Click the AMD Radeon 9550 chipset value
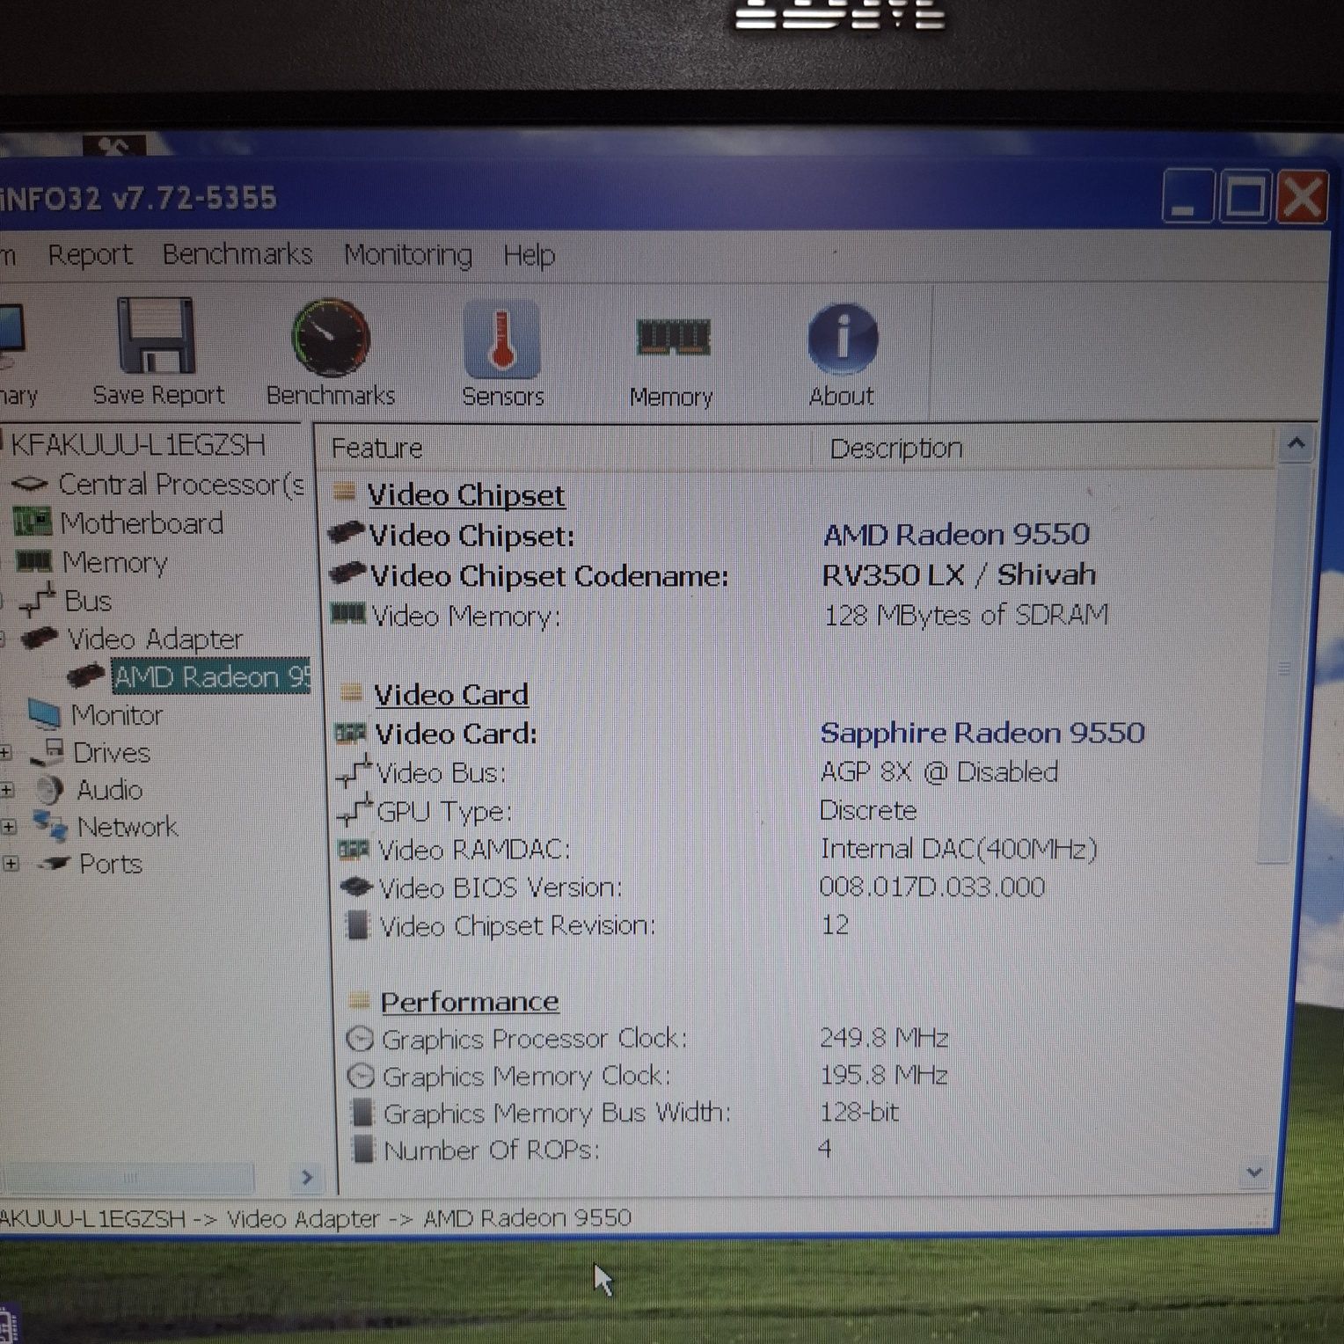 click(956, 534)
